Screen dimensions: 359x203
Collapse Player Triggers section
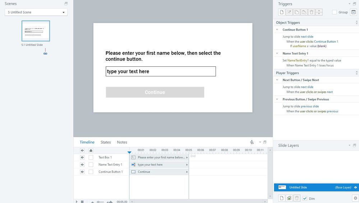(x=356, y=73)
